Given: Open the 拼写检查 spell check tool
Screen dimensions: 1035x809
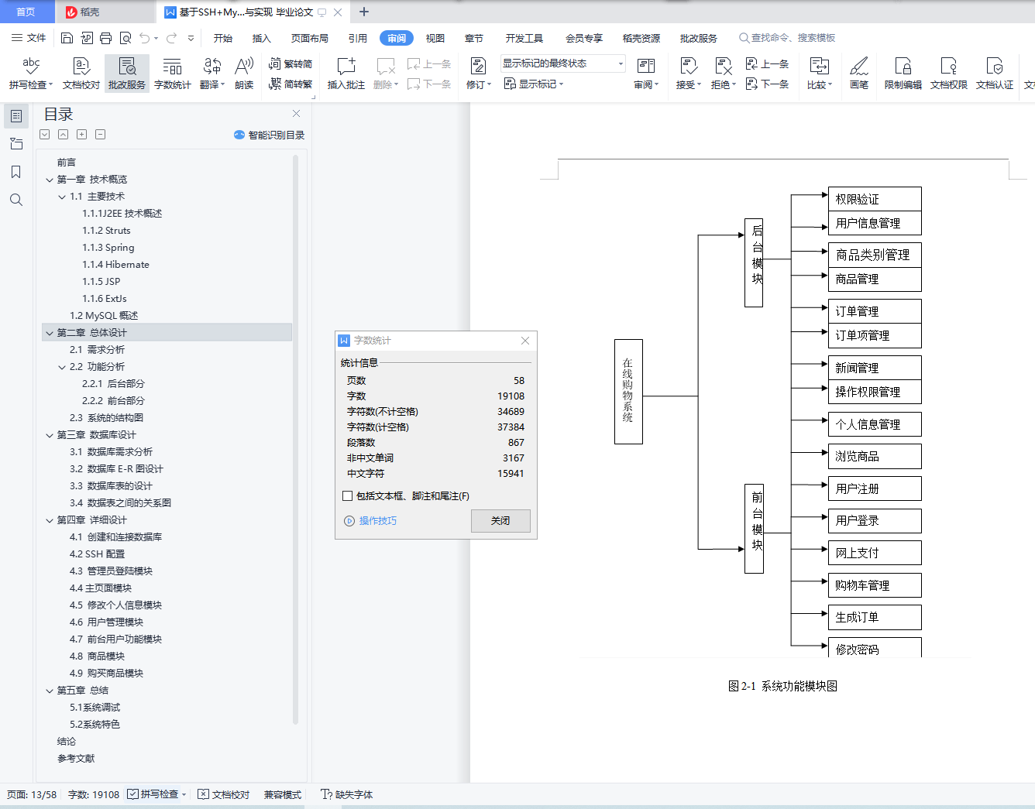Looking at the screenshot, I should click(x=31, y=74).
